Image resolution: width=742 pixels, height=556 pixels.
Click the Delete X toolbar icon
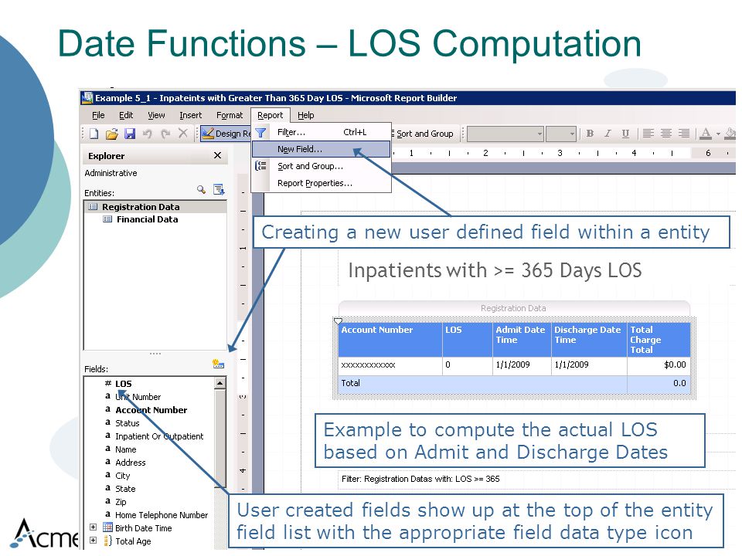(183, 134)
